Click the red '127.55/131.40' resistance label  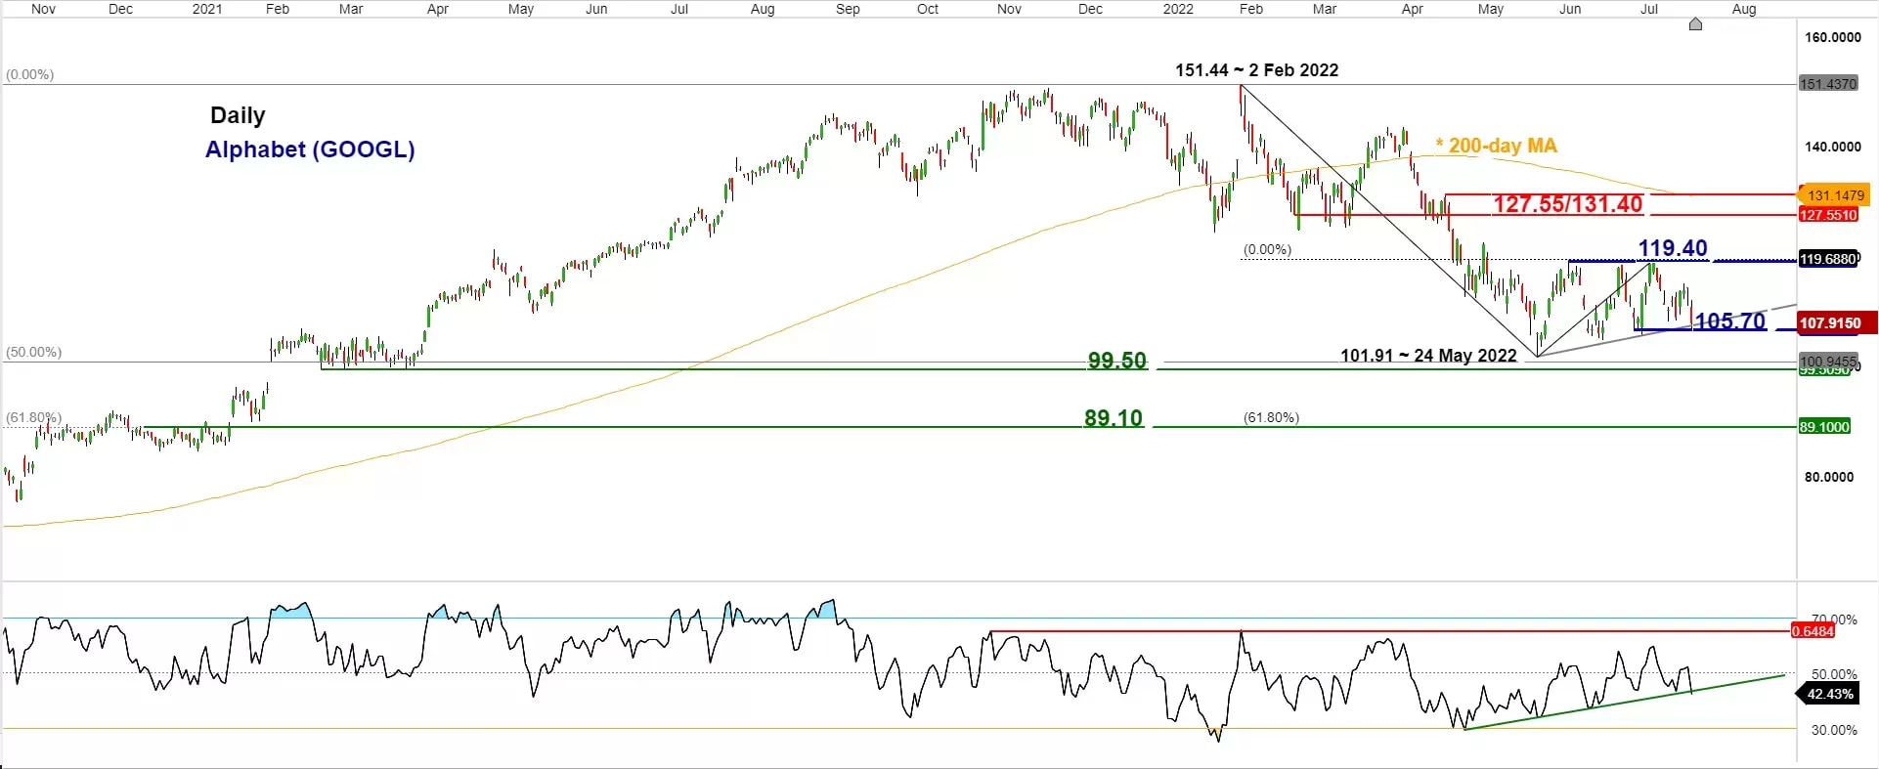tap(1567, 204)
